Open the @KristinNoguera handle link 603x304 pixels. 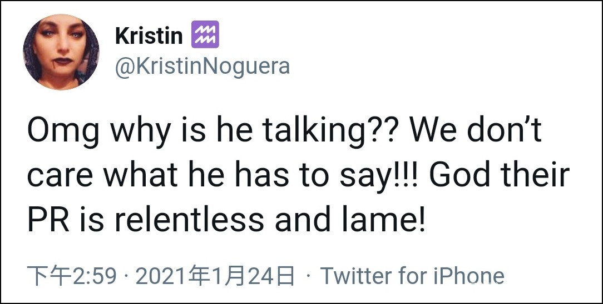click(x=202, y=66)
